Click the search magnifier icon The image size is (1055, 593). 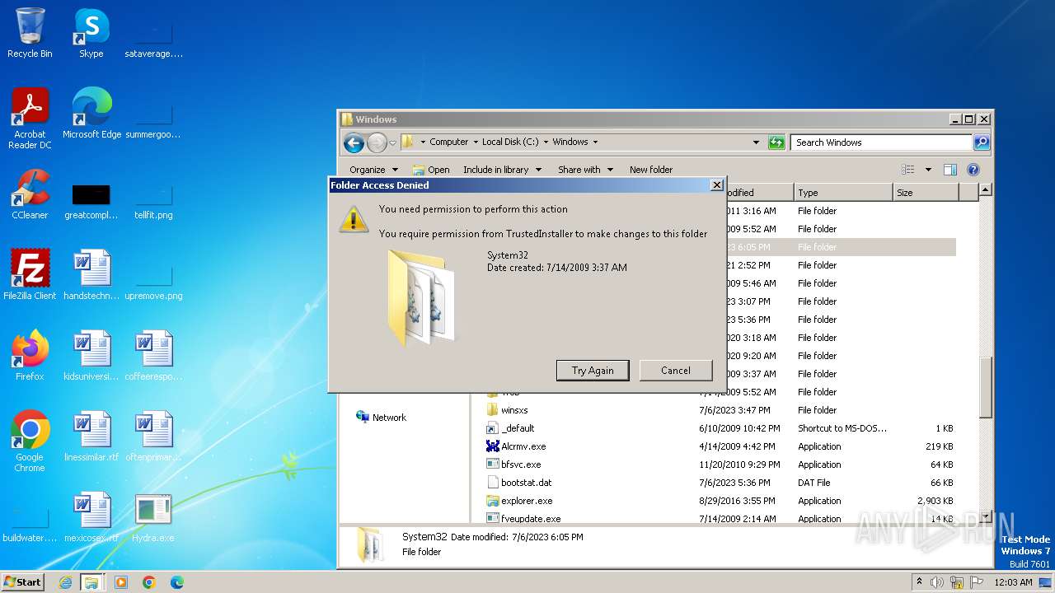pyautogui.click(x=982, y=142)
